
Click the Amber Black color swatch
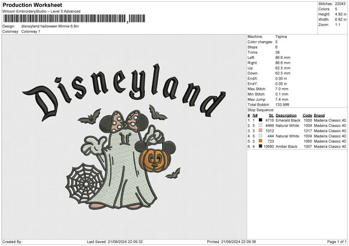[x=261, y=146]
